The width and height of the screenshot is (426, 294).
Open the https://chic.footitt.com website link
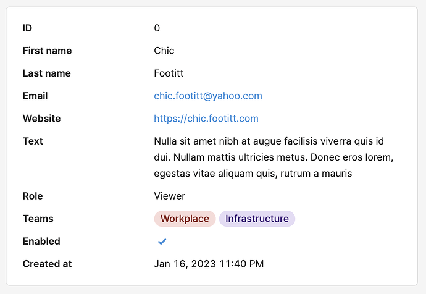[206, 119]
